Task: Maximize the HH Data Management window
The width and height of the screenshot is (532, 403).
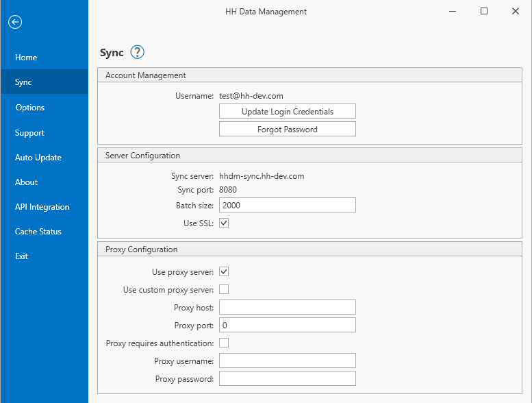Action: coord(484,11)
